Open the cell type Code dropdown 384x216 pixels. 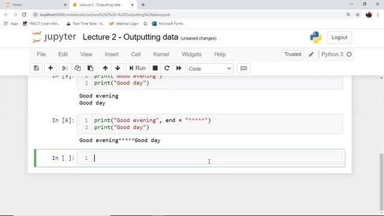pyautogui.click(x=210, y=68)
